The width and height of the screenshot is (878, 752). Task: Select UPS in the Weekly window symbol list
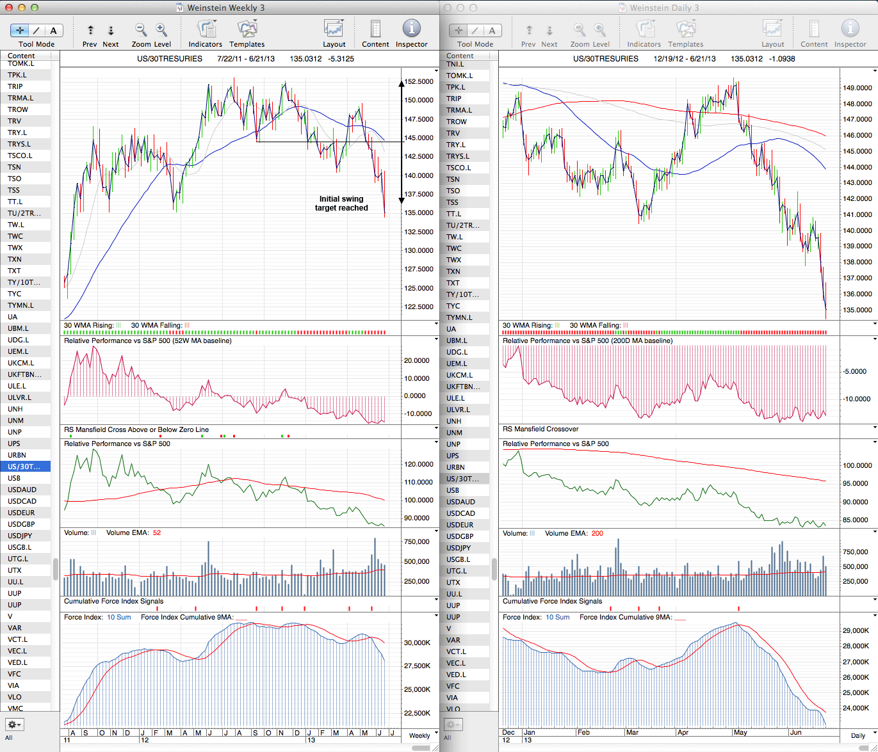coord(14,444)
